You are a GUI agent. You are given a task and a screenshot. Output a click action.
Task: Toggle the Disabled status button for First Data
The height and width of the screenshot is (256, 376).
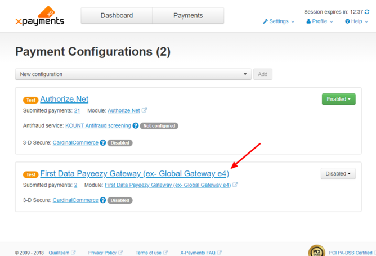[x=338, y=173]
